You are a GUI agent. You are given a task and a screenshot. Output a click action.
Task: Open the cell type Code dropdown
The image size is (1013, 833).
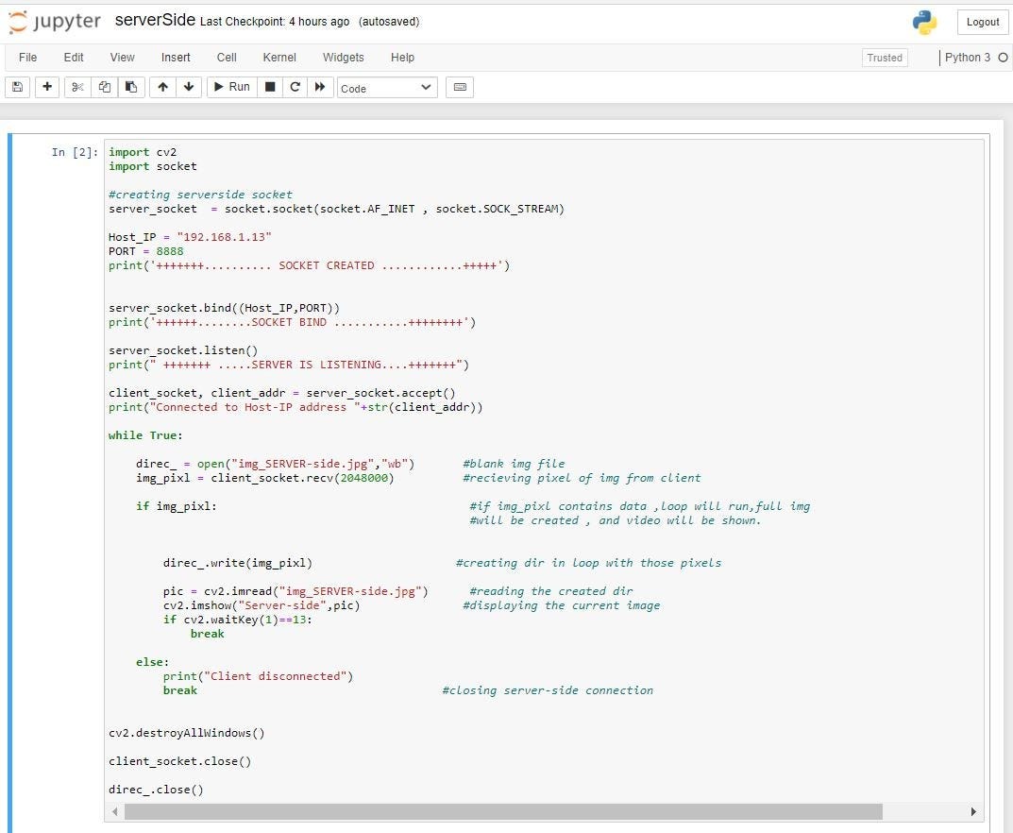click(387, 88)
